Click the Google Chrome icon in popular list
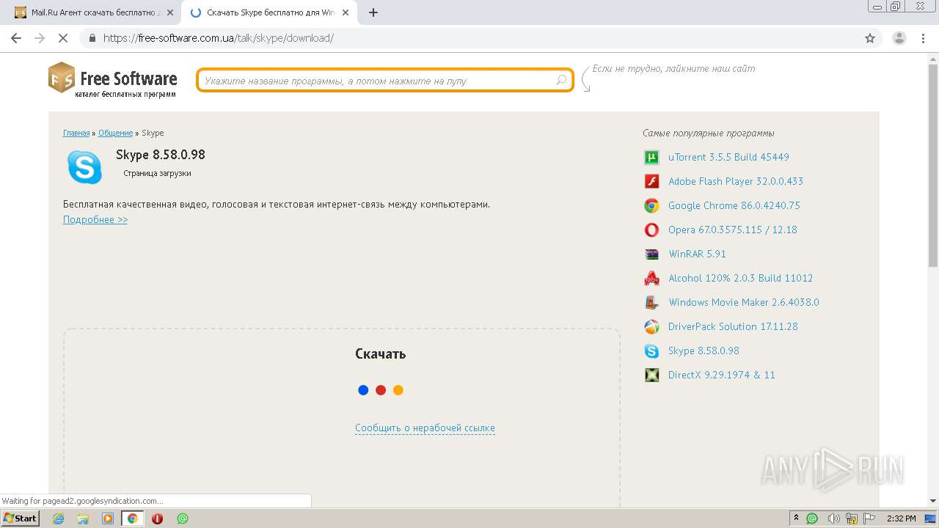This screenshot has width=939, height=528. 651,205
